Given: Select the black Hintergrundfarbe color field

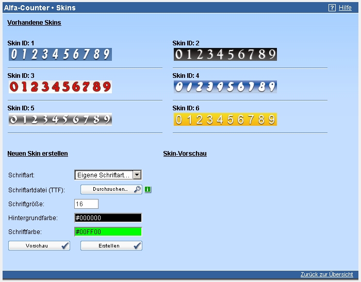Looking at the screenshot, I should point(108,218).
